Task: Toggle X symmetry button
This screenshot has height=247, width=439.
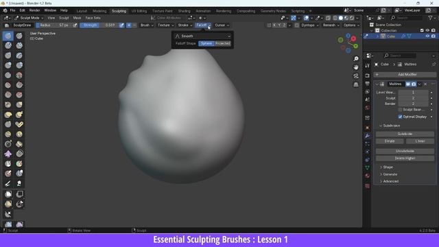Action: [274, 25]
